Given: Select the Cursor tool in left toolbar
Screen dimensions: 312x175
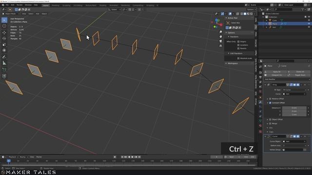Looking at the screenshot, I should pyautogui.click(x=4, y=26).
